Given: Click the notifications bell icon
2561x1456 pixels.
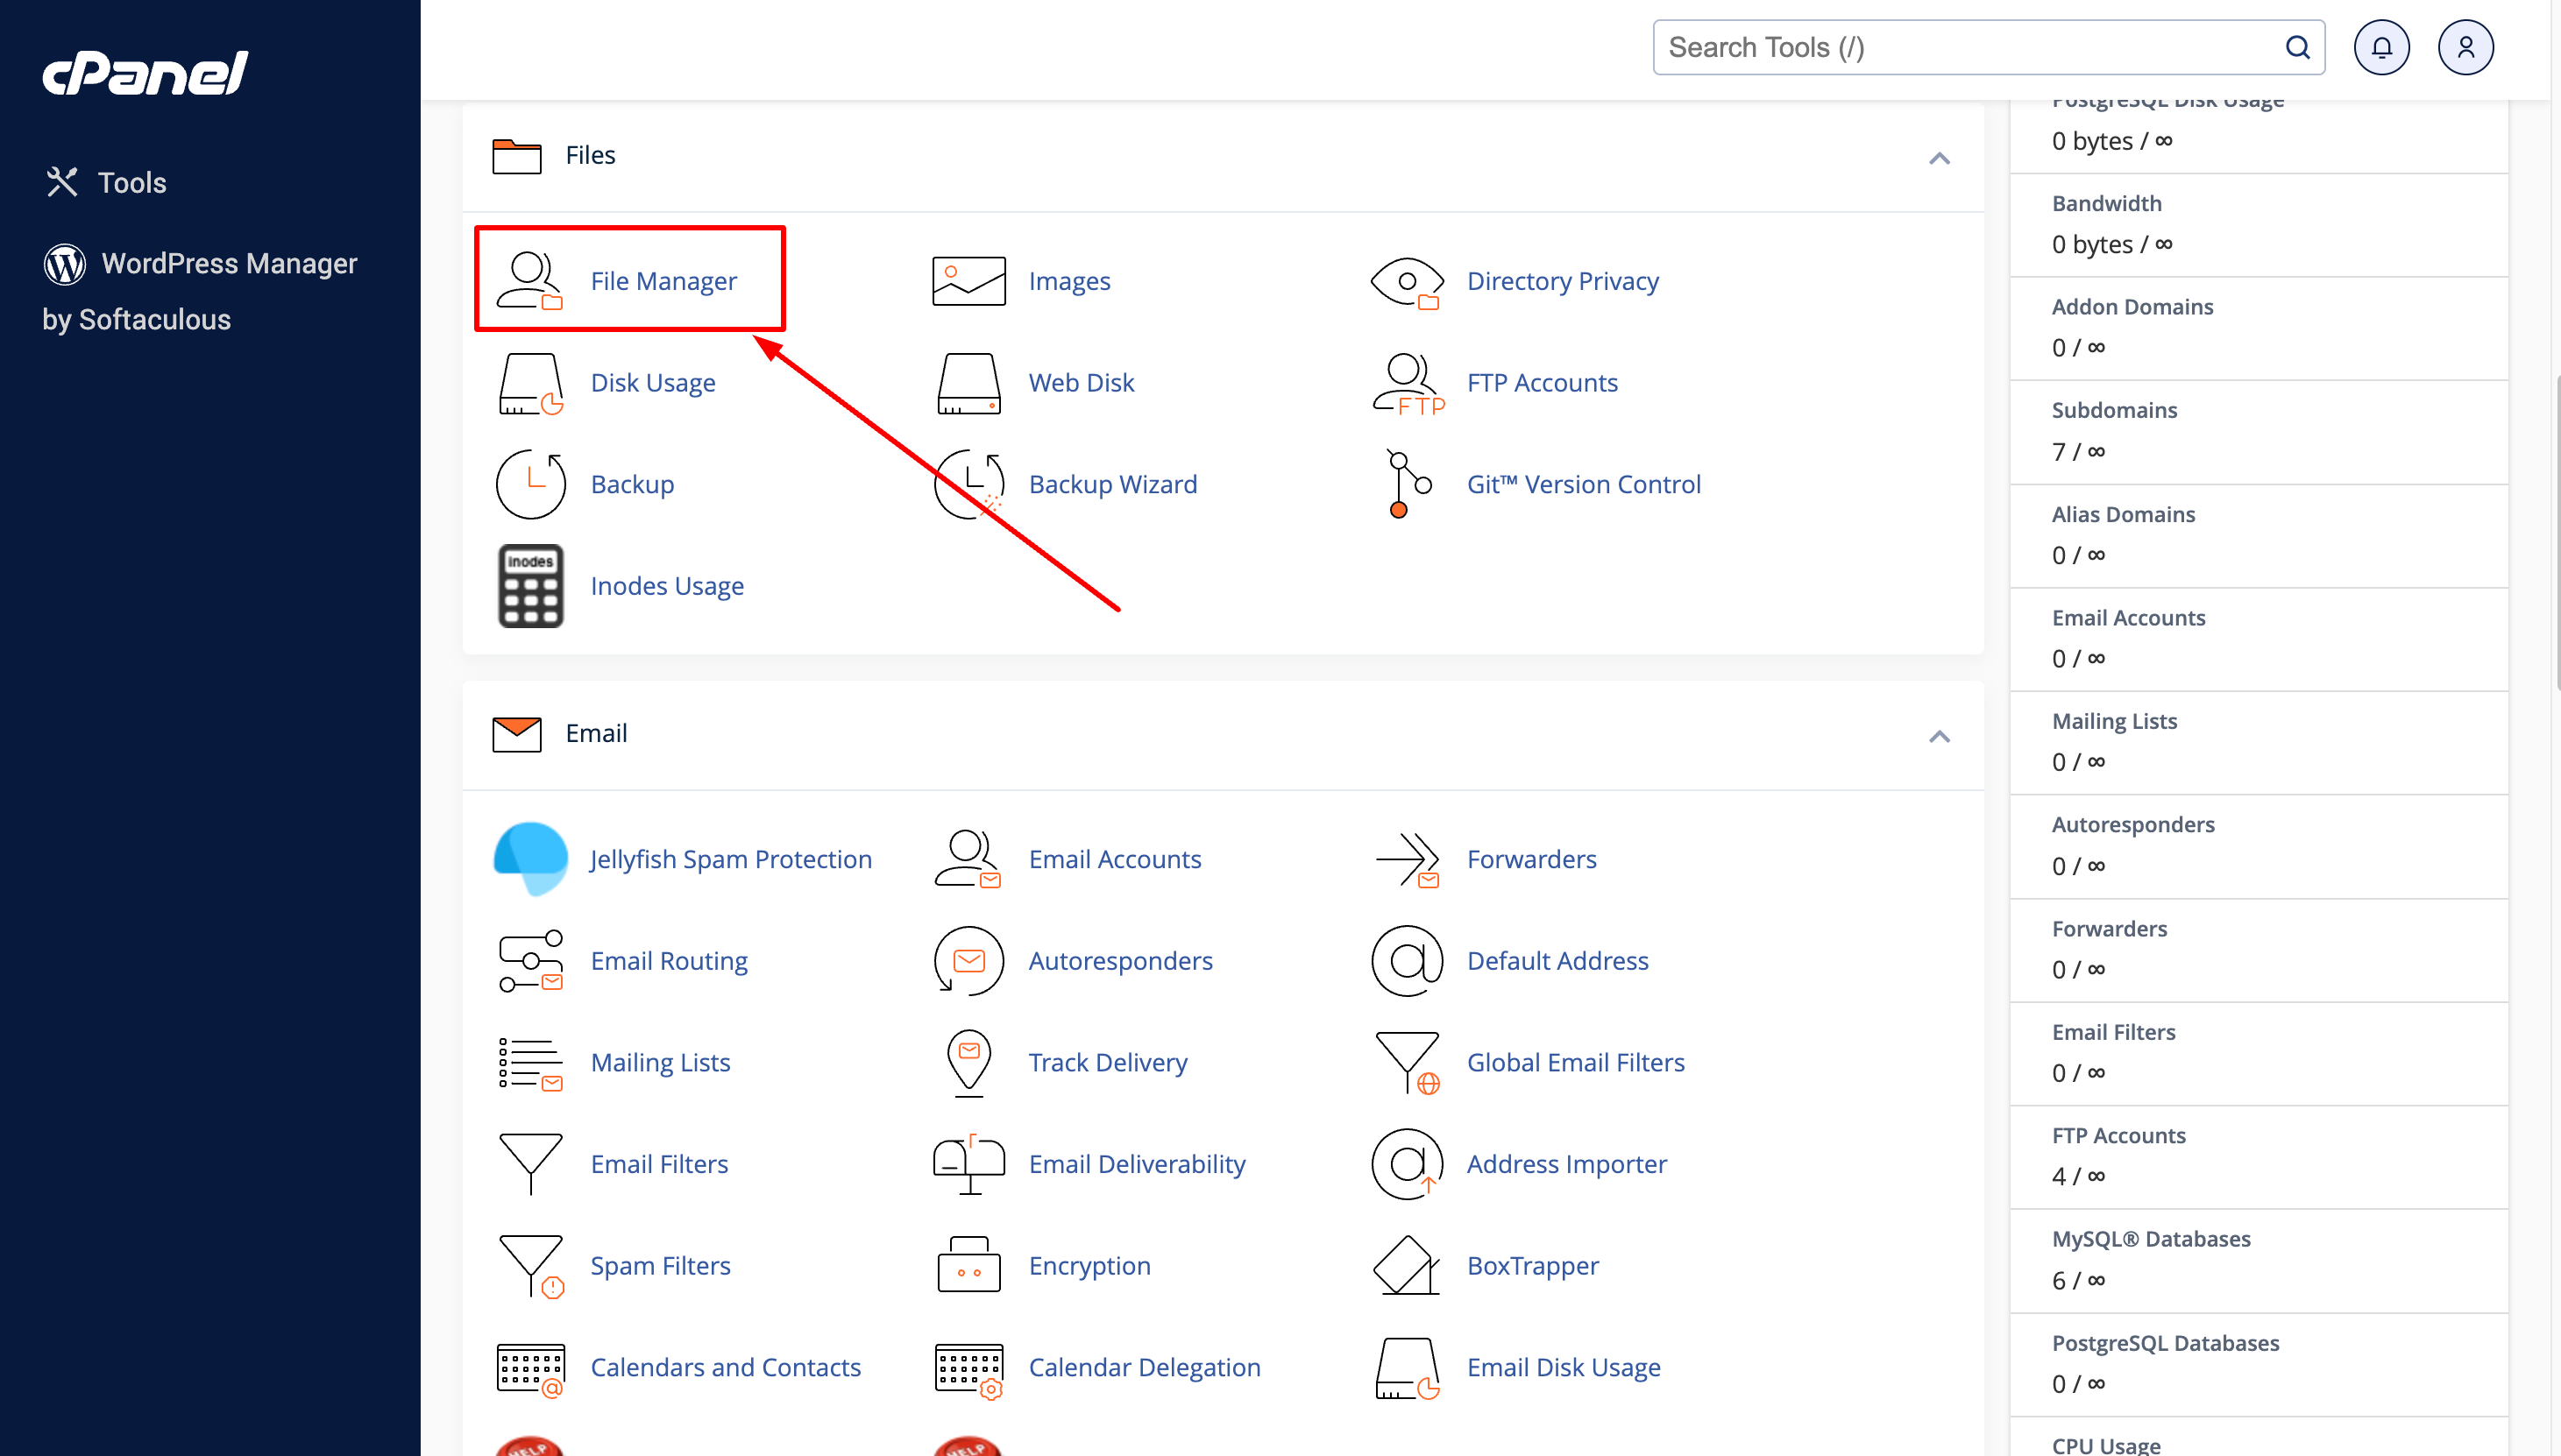Looking at the screenshot, I should tap(2381, 47).
